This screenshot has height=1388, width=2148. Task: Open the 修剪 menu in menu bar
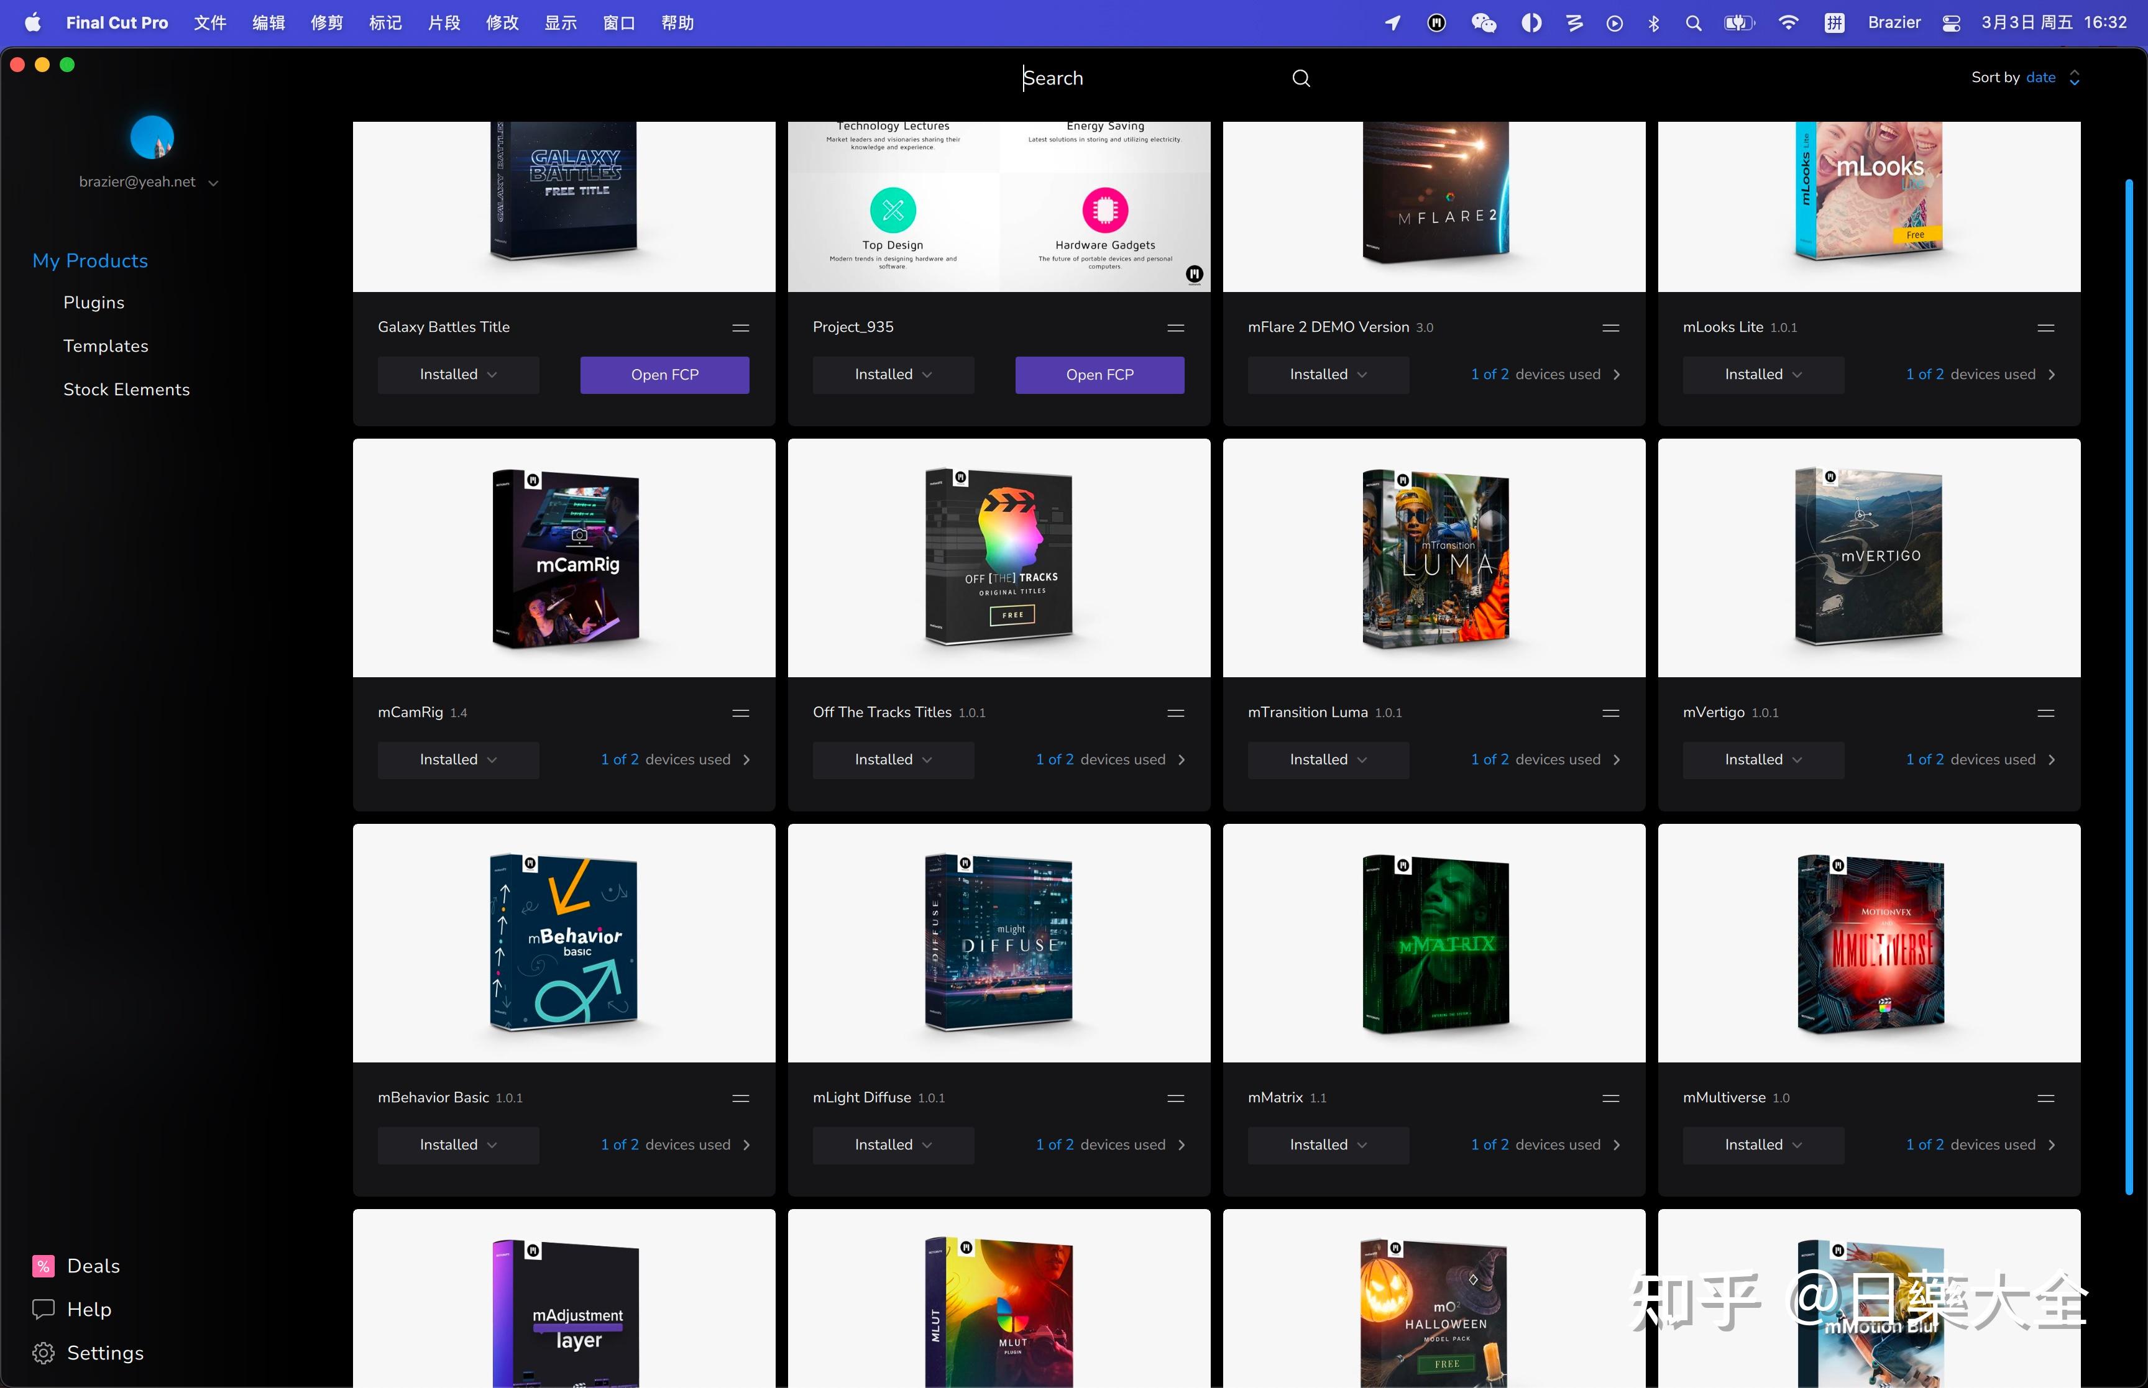point(326,22)
